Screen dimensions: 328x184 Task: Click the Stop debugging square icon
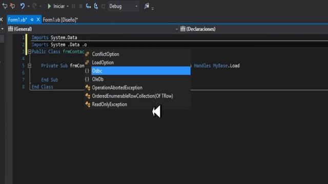tap(81, 6)
